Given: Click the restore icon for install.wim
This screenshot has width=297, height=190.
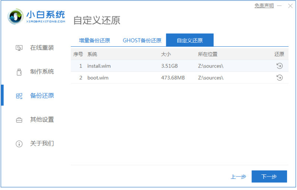Looking at the screenshot, I should pyautogui.click(x=279, y=66).
